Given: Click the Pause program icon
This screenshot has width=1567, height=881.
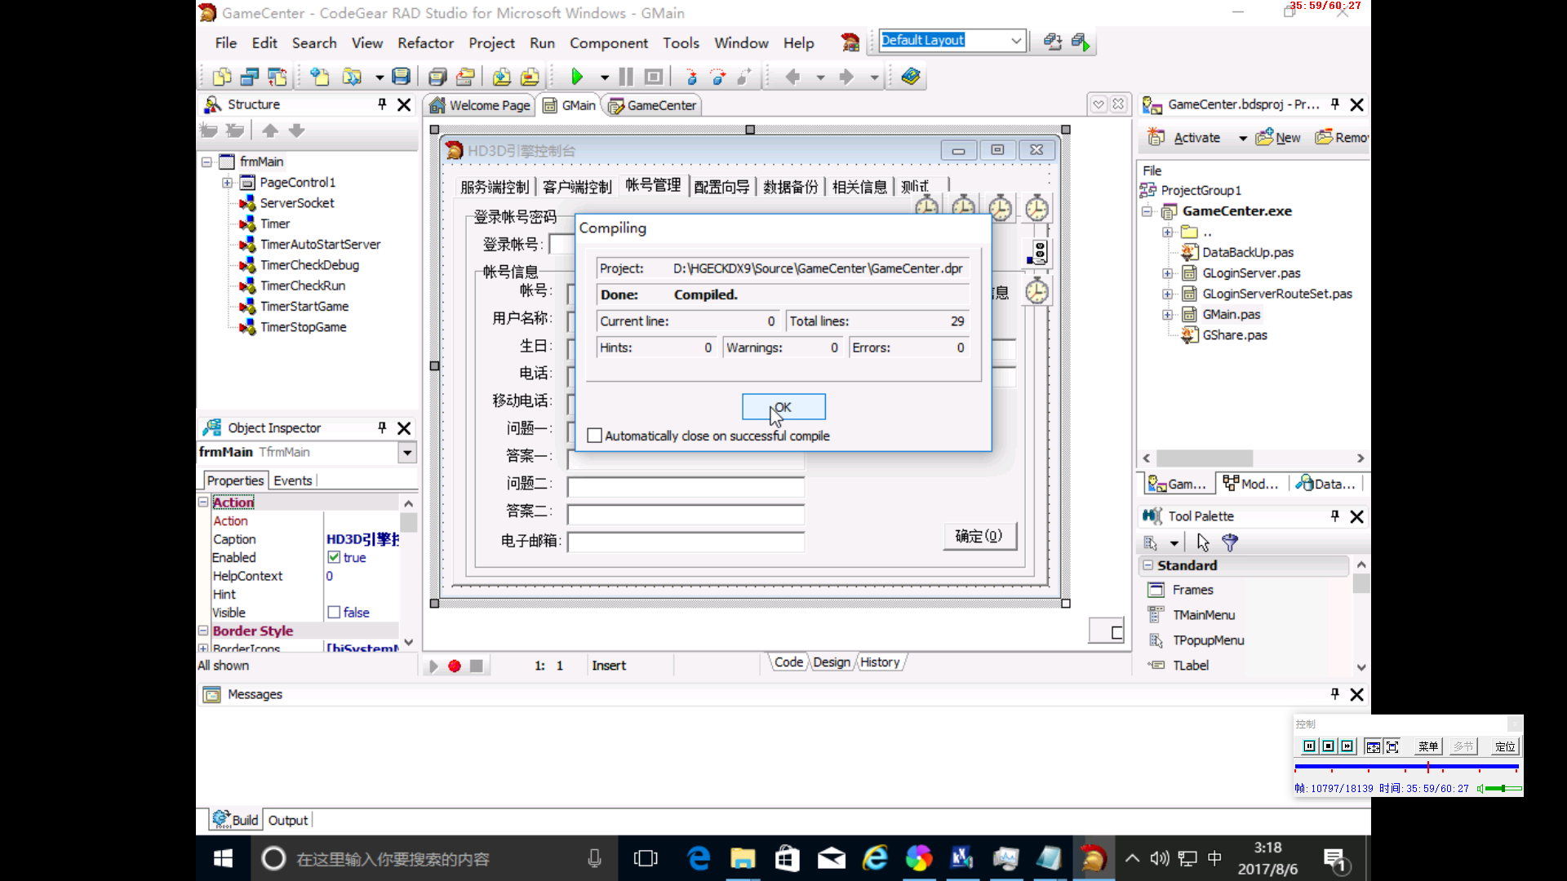Looking at the screenshot, I should click(626, 77).
